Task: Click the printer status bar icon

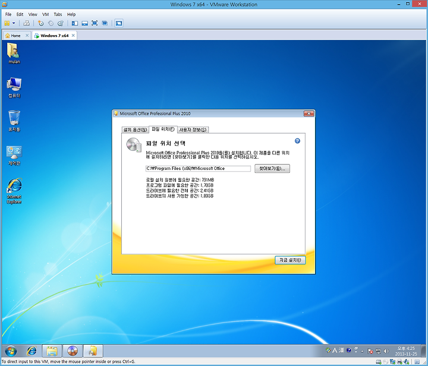Action: click(x=399, y=362)
